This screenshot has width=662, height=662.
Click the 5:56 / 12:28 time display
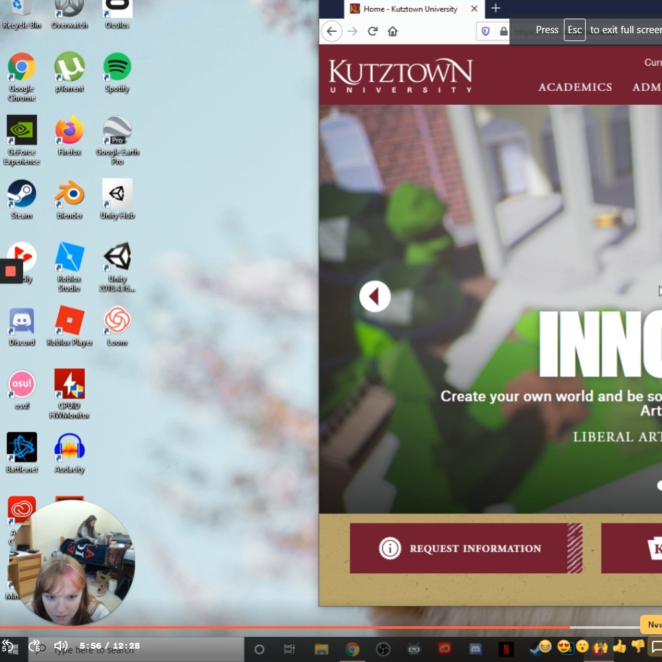[x=109, y=645]
